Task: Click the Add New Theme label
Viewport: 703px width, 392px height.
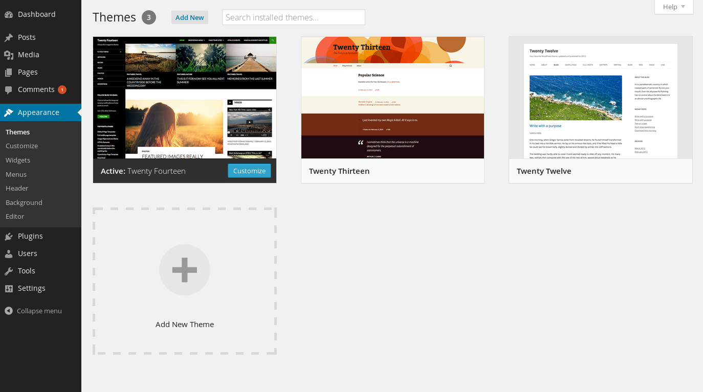Action: point(185,325)
